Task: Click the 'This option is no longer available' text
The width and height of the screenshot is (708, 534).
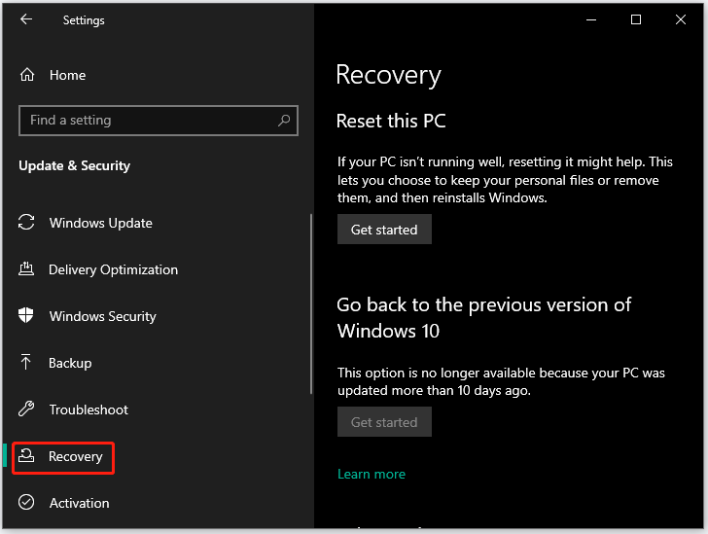Action: click(x=501, y=381)
